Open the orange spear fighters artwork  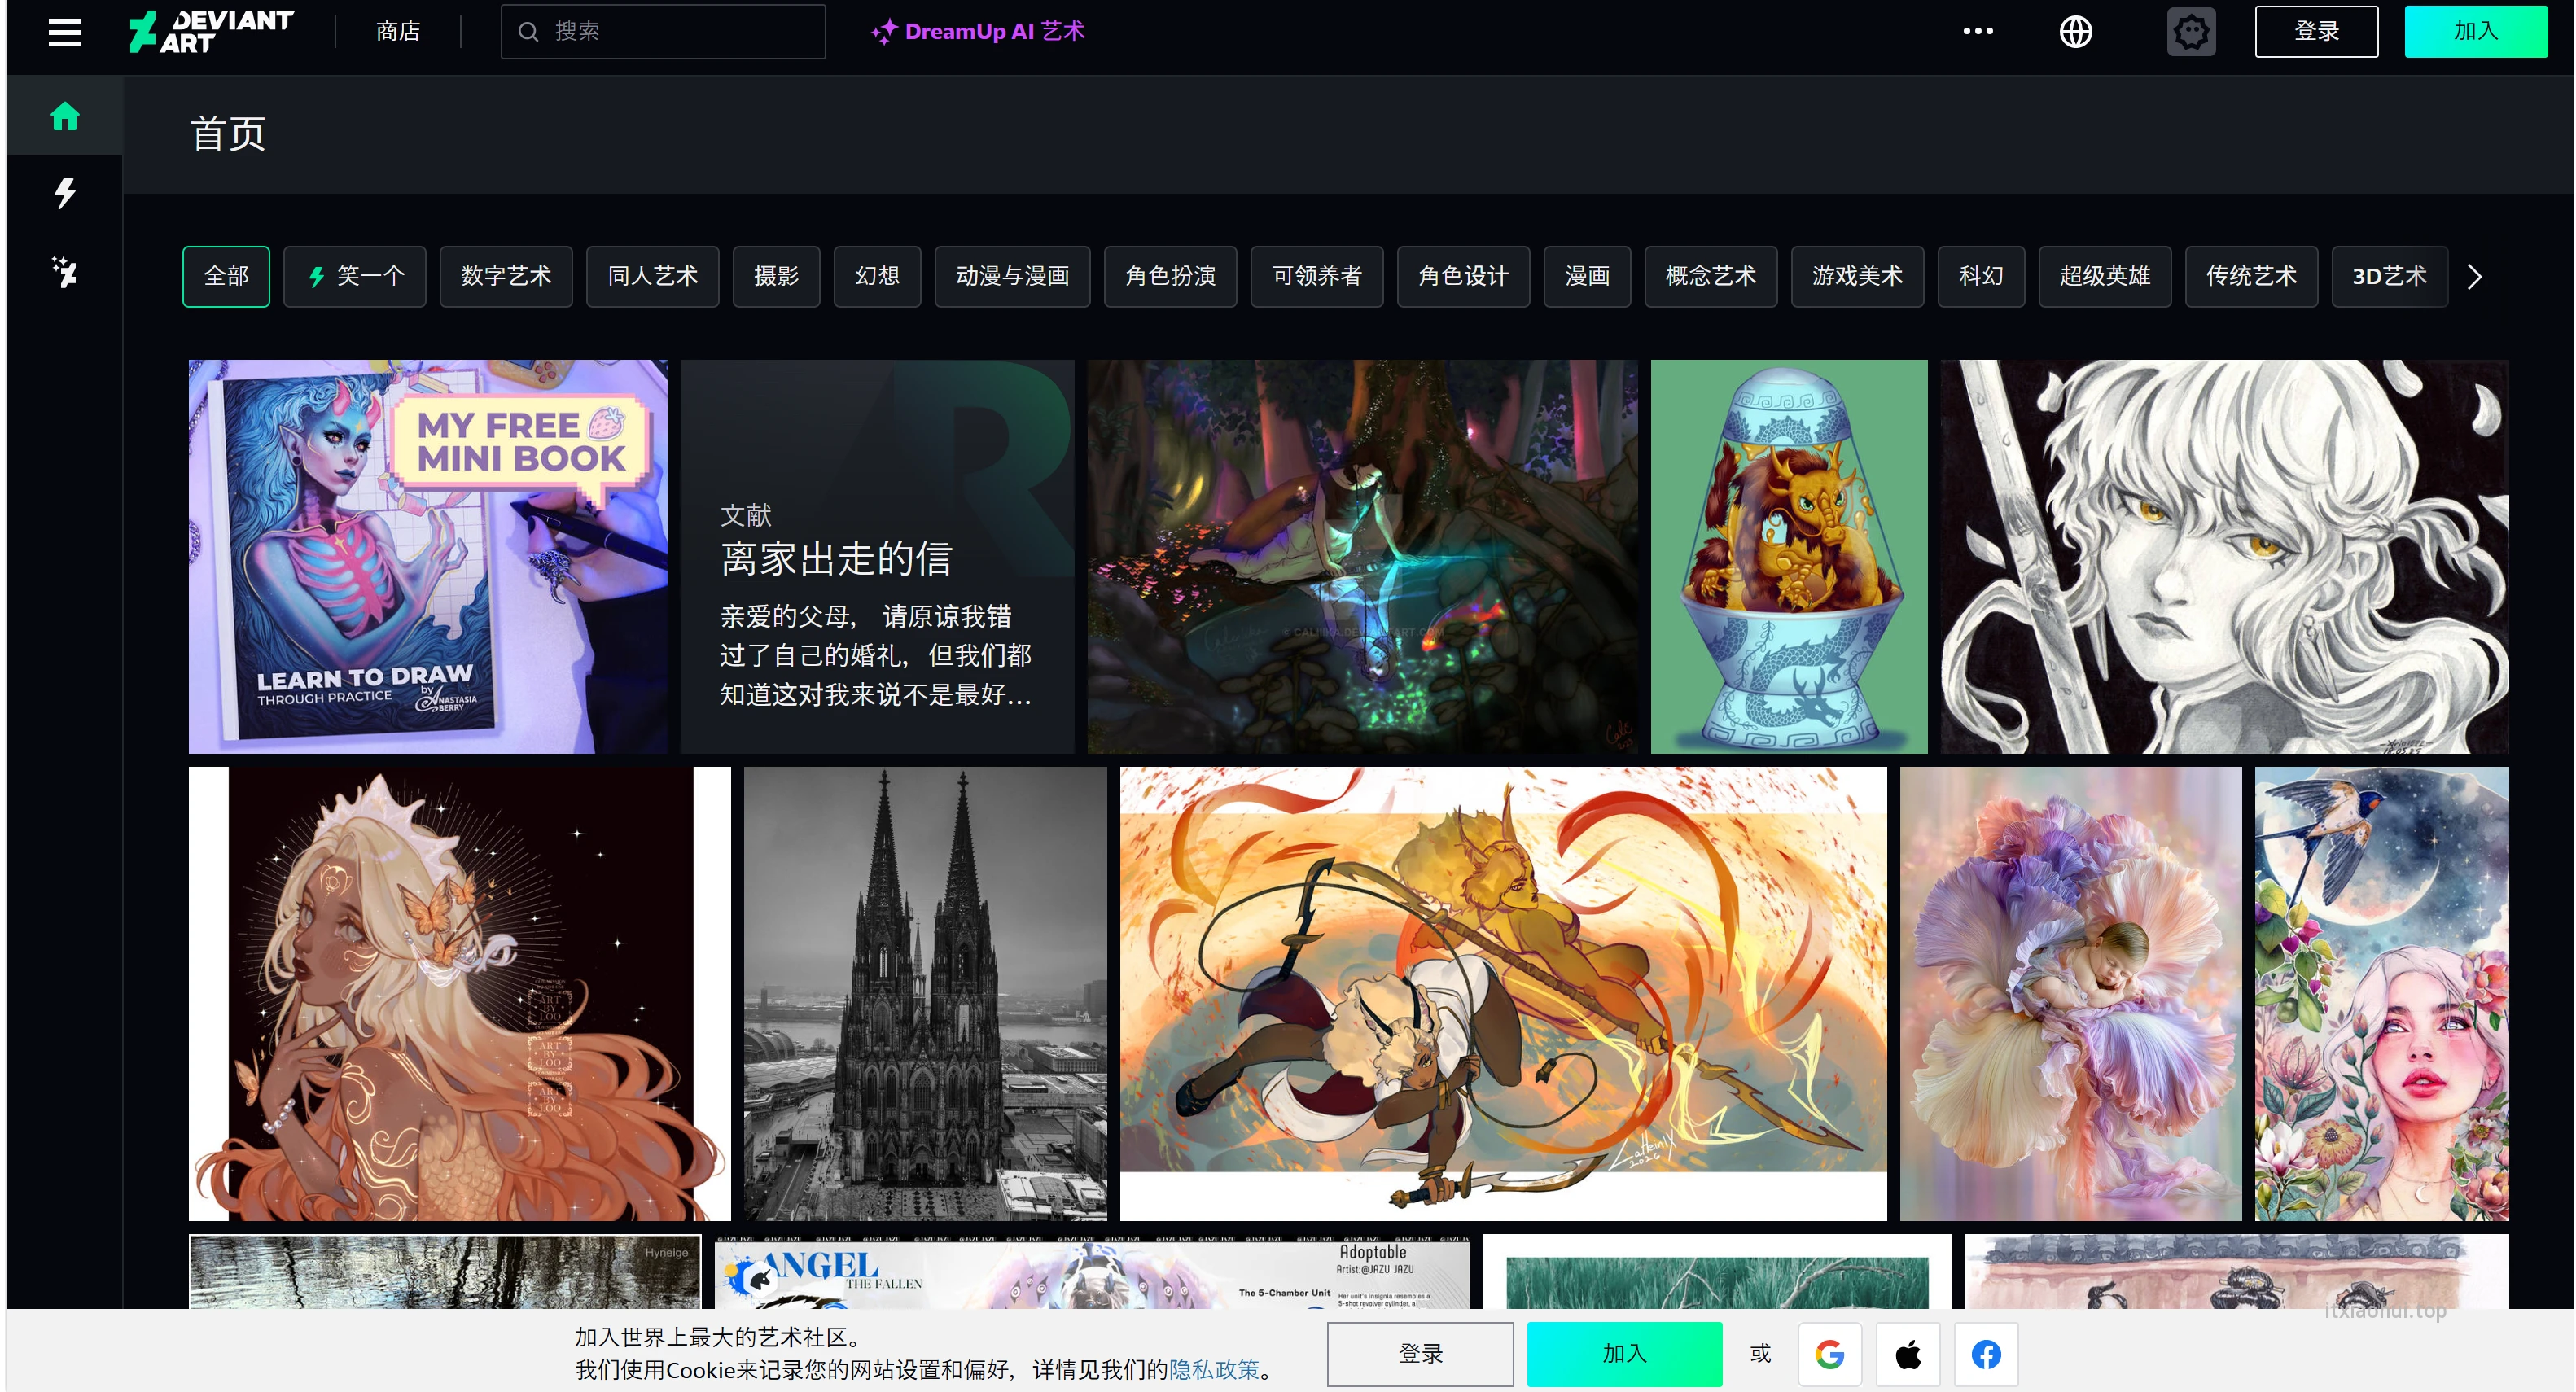pos(1503,993)
